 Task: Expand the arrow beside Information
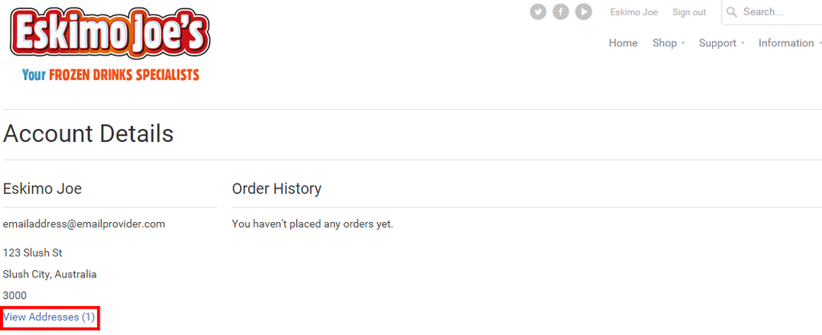pos(819,43)
